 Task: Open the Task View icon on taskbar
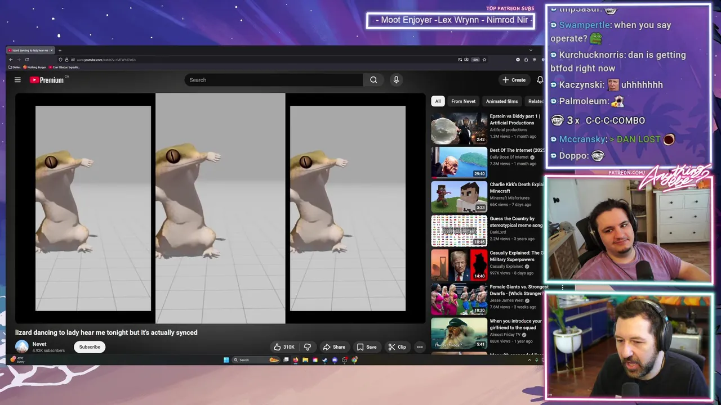click(x=286, y=360)
